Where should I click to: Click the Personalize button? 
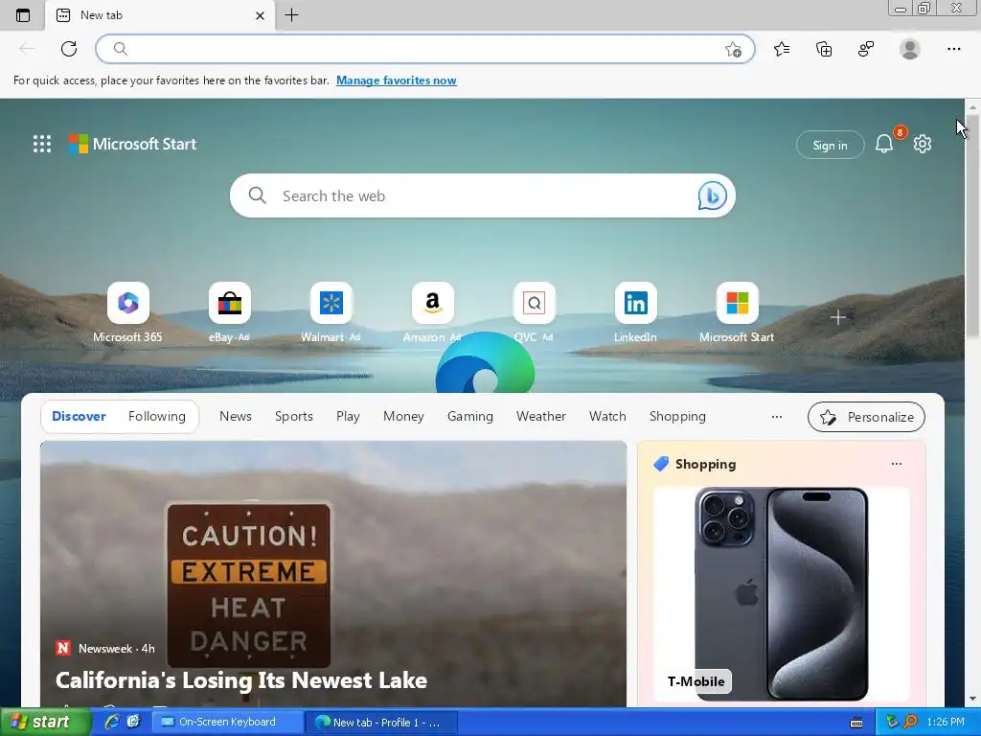866,417
